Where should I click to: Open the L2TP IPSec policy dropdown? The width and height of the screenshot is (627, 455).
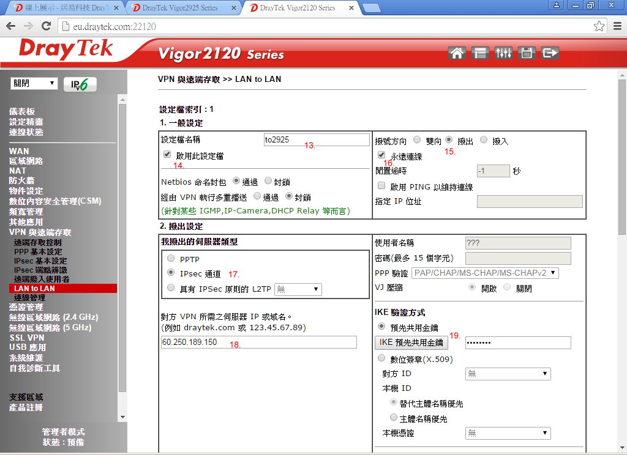[x=298, y=289]
